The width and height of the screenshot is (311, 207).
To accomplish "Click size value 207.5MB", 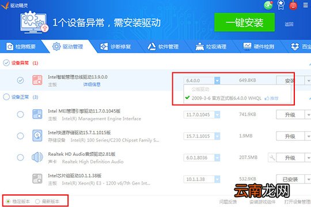I will click(248, 158).
